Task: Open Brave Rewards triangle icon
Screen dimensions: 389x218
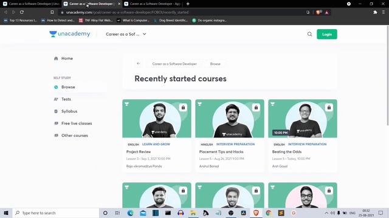Action: coord(327,12)
